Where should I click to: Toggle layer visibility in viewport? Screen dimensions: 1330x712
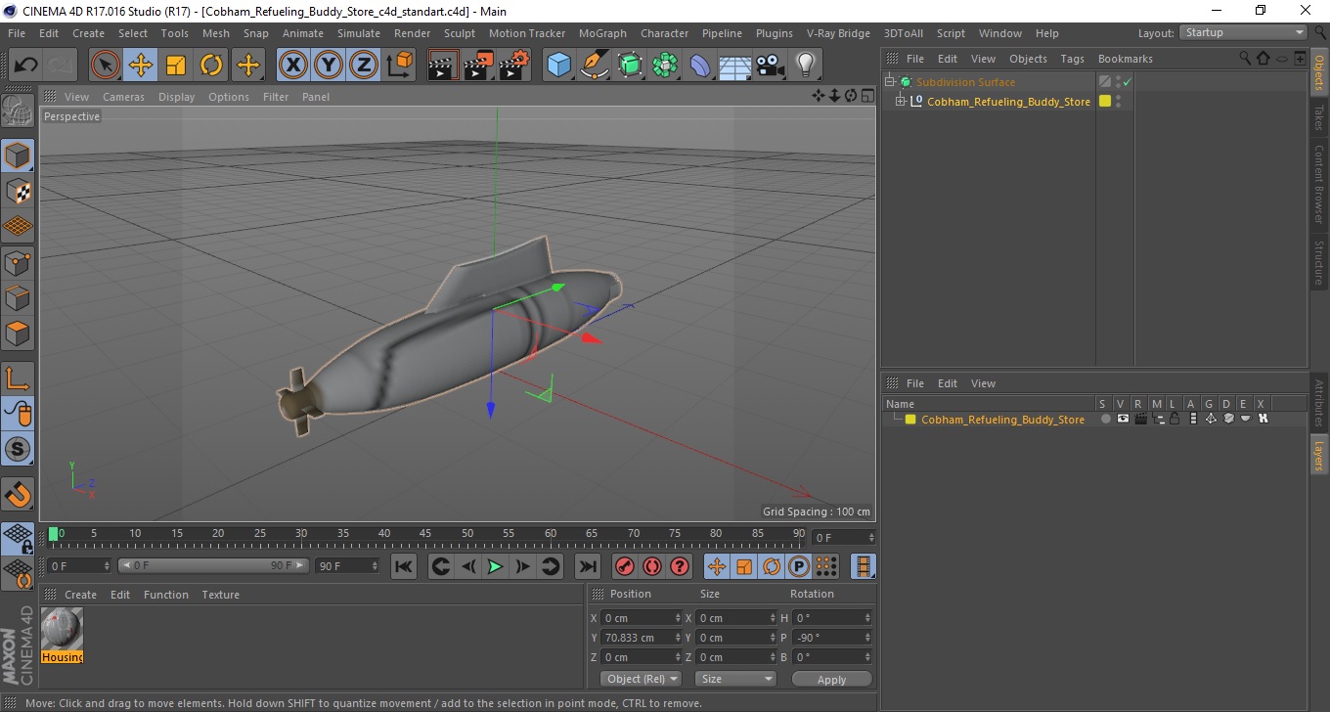[1123, 419]
